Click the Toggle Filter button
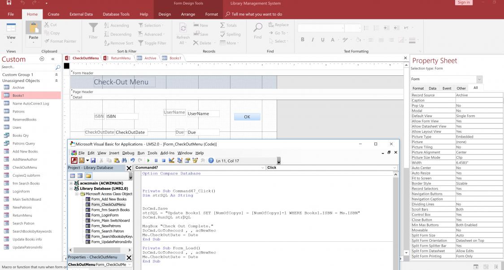The height and width of the screenshot is (270, 504). 152,43
